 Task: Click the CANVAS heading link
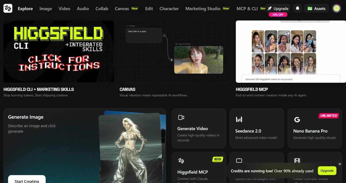click(x=127, y=89)
